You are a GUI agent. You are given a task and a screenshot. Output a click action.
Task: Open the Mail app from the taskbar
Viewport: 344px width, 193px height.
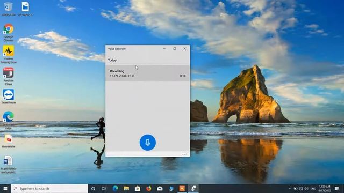pos(160,188)
